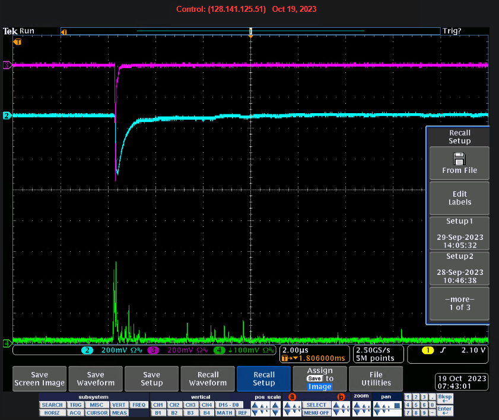Click the channel 3 magenta ground marker
Screen dimensions: 499x420
(x=7, y=65)
